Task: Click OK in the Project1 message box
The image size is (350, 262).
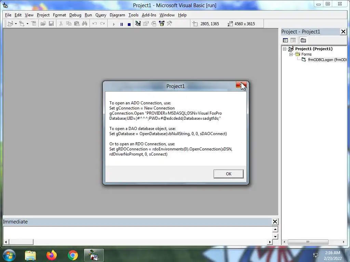Action: [228, 174]
